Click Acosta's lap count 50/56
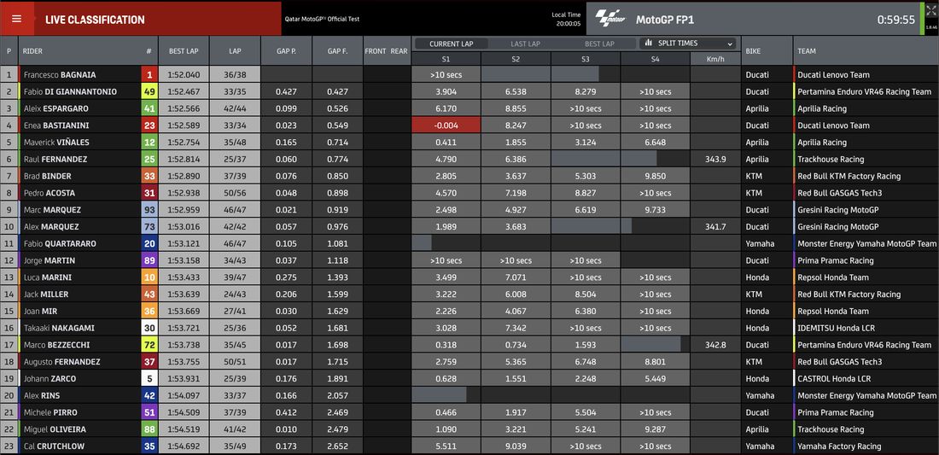Screen dimensions: 939x455 point(235,194)
